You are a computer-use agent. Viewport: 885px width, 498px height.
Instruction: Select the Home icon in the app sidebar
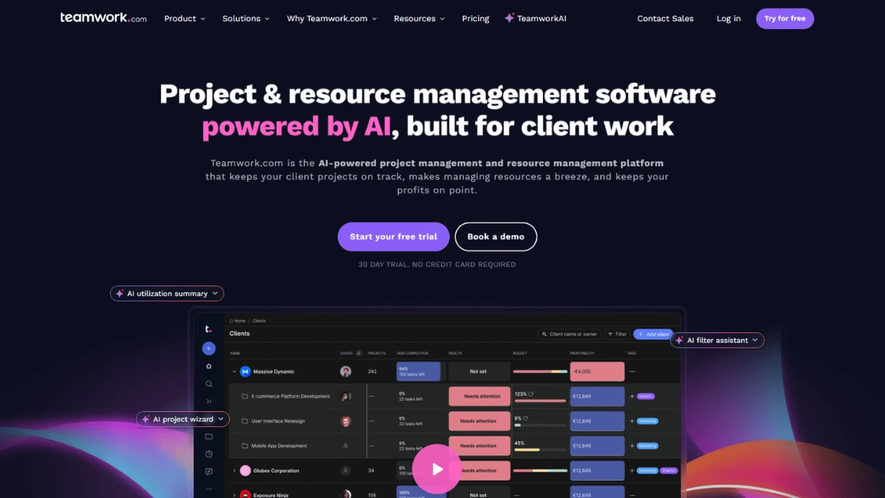209,365
